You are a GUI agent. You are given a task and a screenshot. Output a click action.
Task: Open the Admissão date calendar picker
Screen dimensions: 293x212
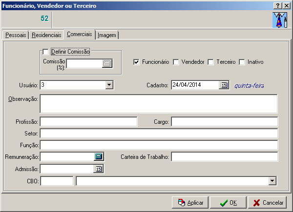click(99, 169)
